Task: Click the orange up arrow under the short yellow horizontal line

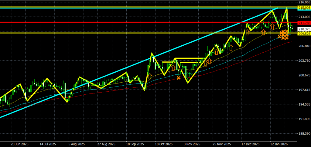Action: [173, 67]
